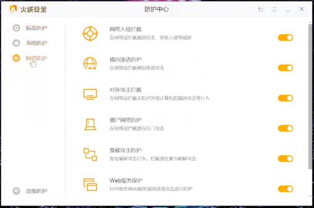The width and height of the screenshot is (314, 208).
Task: Click the 网络入侵拦截 crosshair icon
Action: click(90, 34)
